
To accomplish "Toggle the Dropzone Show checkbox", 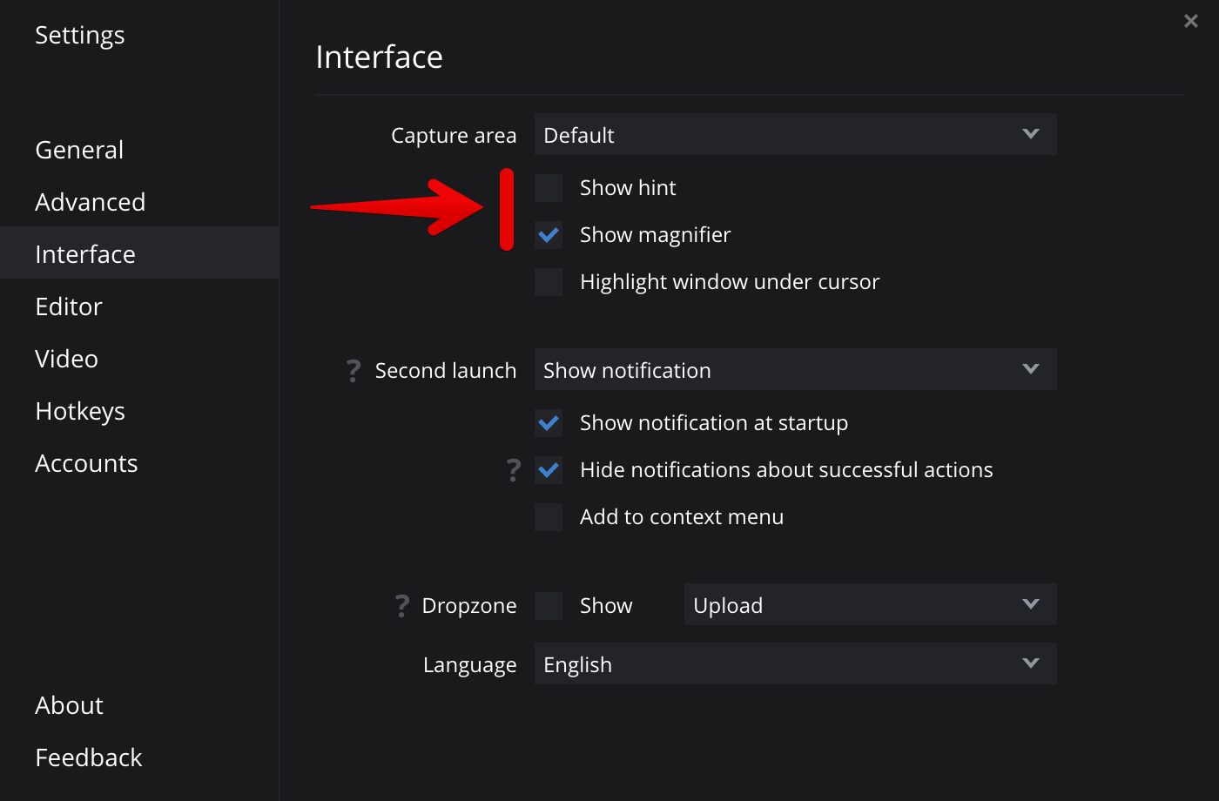I will [549, 606].
